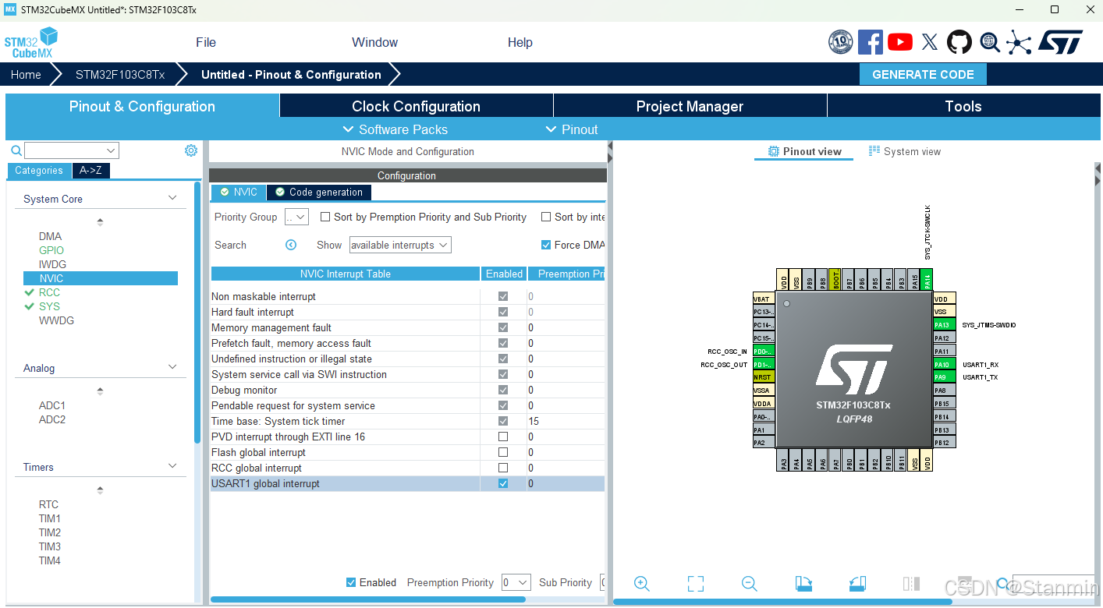
Task: Toggle the Sort by interrupts checkbox
Action: pyautogui.click(x=547, y=217)
